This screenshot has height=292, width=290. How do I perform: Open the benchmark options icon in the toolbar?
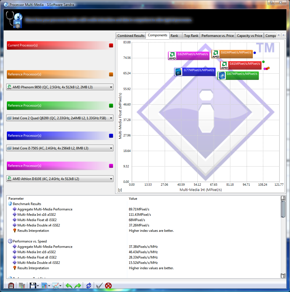point(11,286)
